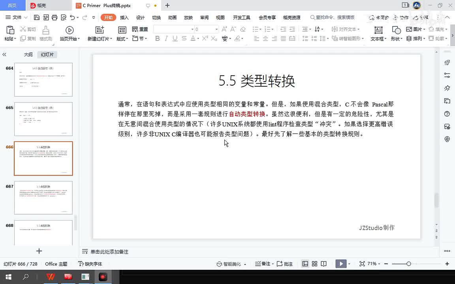Click the New Slide (新建幻灯片) icon
The width and height of the screenshot is (455, 284).
[100, 30]
